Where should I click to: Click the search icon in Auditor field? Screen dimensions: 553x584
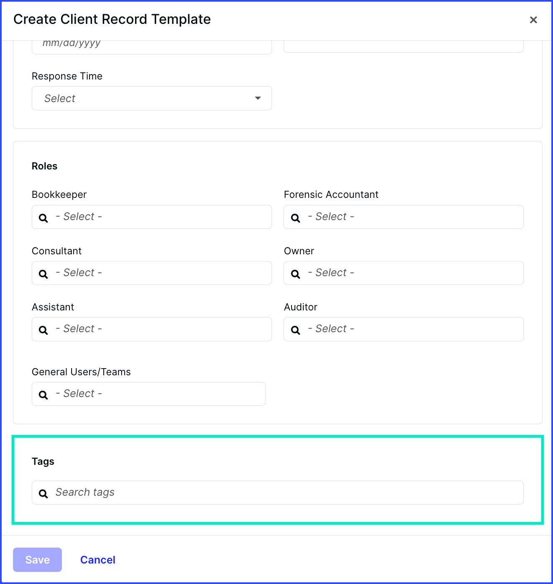click(295, 330)
